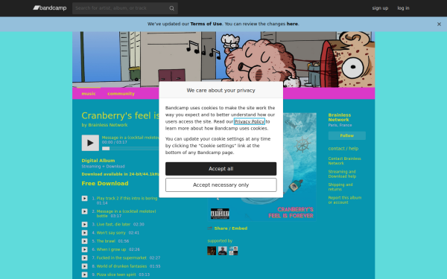This screenshot has width=447, height=279.
Task: Open second supporter avatar
Action: pyautogui.click(x=223, y=251)
